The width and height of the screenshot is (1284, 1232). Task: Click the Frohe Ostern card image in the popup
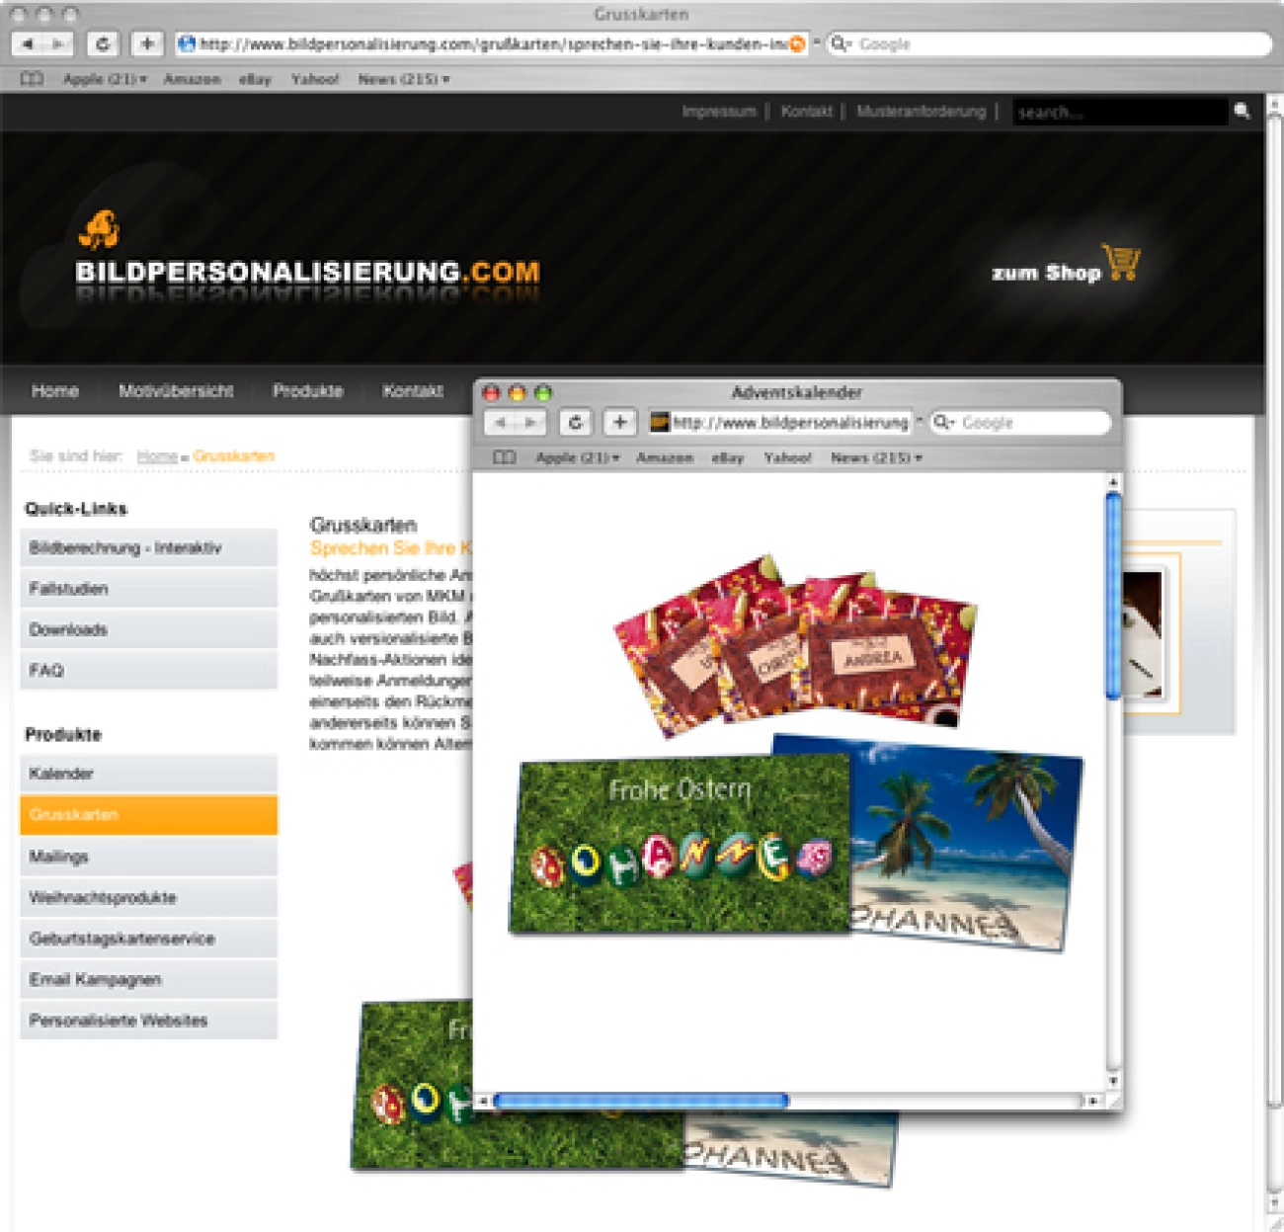pyautogui.click(x=679, y=845)
